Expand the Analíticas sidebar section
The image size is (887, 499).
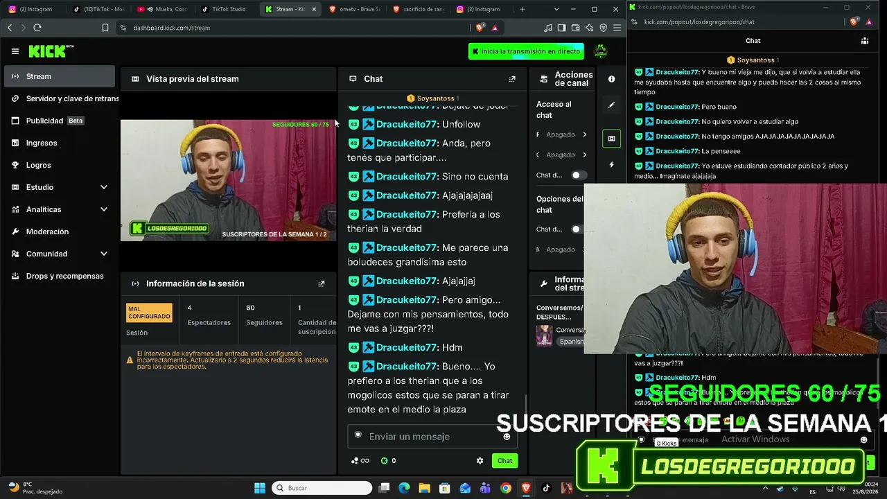(104, 209)
